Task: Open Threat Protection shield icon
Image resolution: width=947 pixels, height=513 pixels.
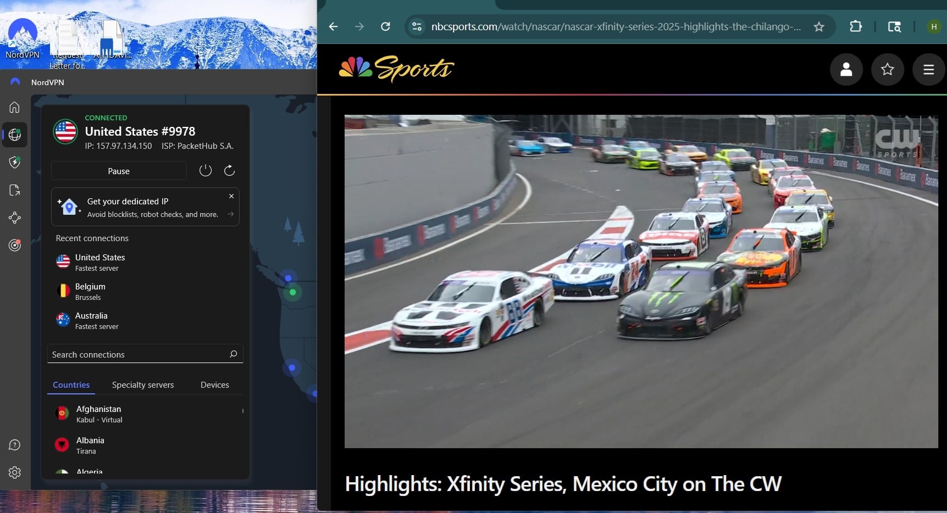Action: click(x=15, y=162)
